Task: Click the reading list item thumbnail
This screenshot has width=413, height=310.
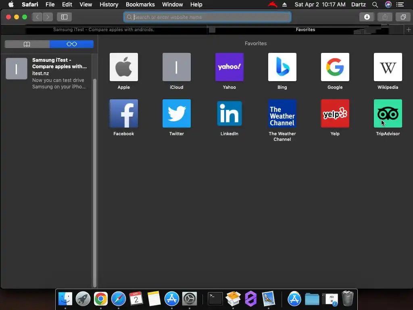Action: (x=16, y=69)
